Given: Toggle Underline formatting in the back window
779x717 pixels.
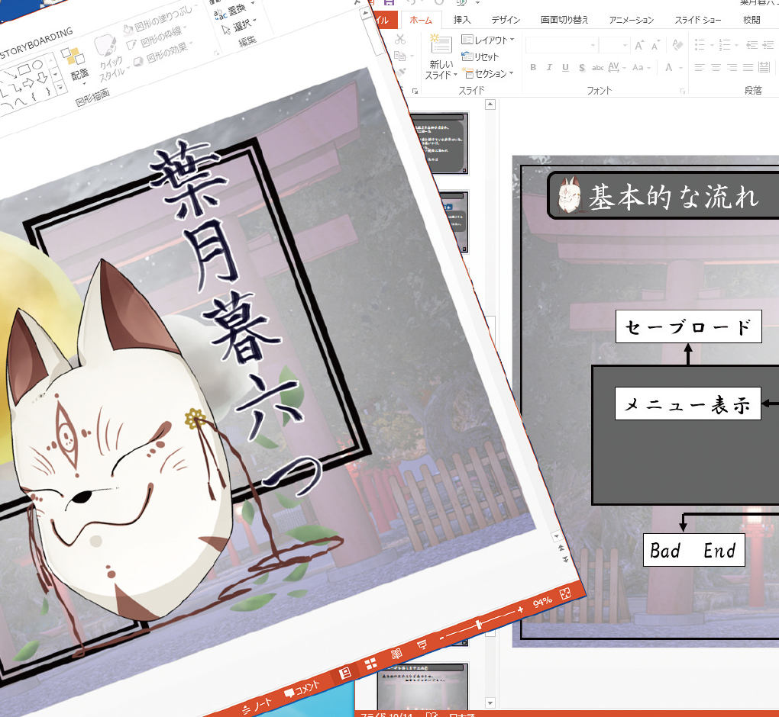Looking at the screenshot, I should pyautogui.click(x=565, y=67).
